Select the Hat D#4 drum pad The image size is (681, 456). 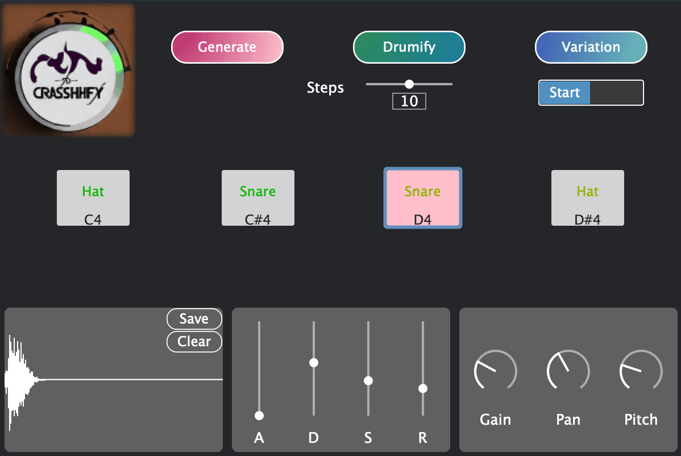[588, 198]
